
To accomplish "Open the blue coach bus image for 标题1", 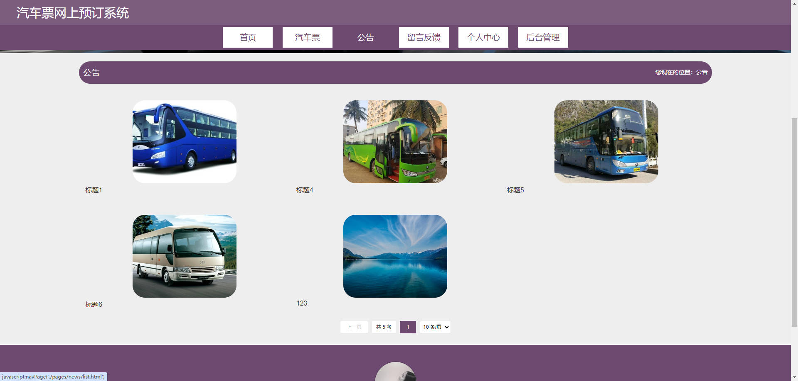I will pos(185,142).
